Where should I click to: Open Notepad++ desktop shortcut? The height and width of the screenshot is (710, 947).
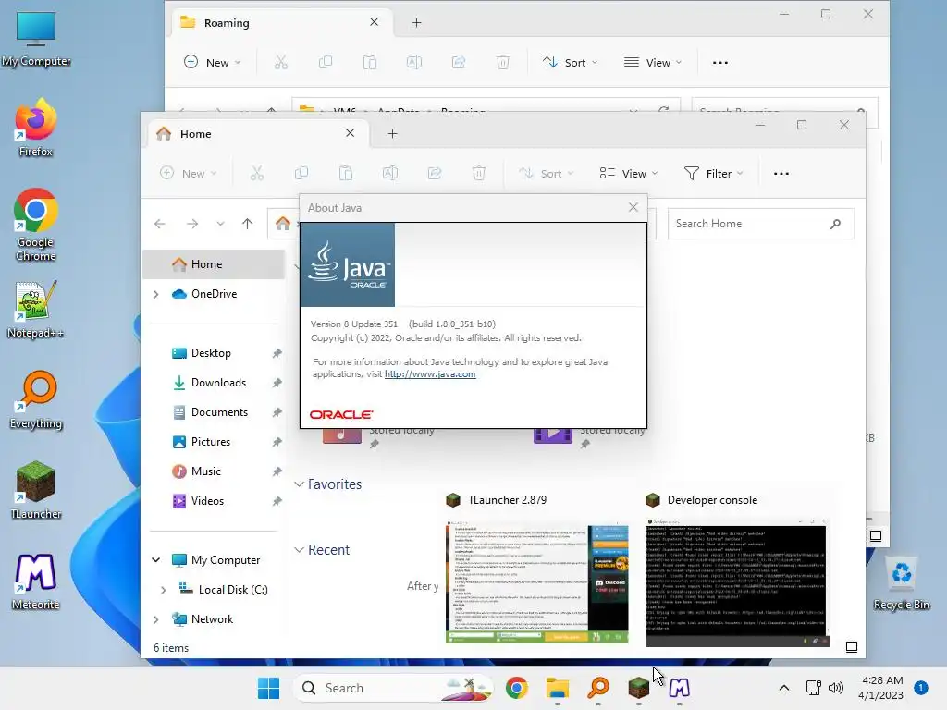tap(36, 309)
